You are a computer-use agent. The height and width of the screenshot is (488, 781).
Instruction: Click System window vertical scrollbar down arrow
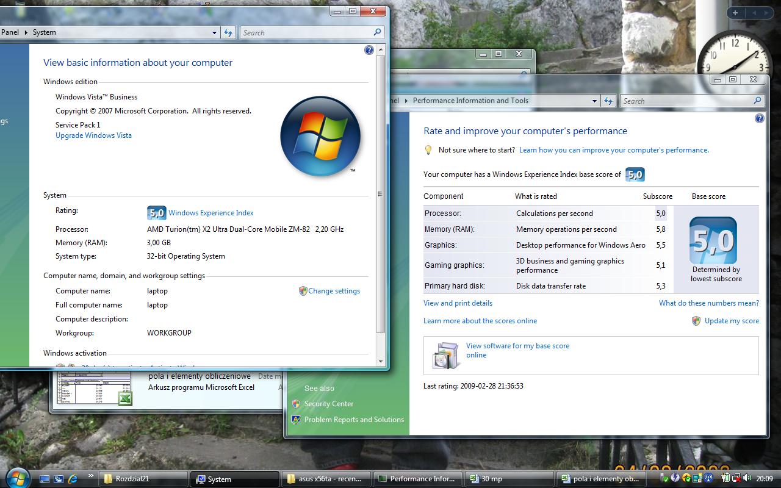pyautogui.click(x=381, y=361)
